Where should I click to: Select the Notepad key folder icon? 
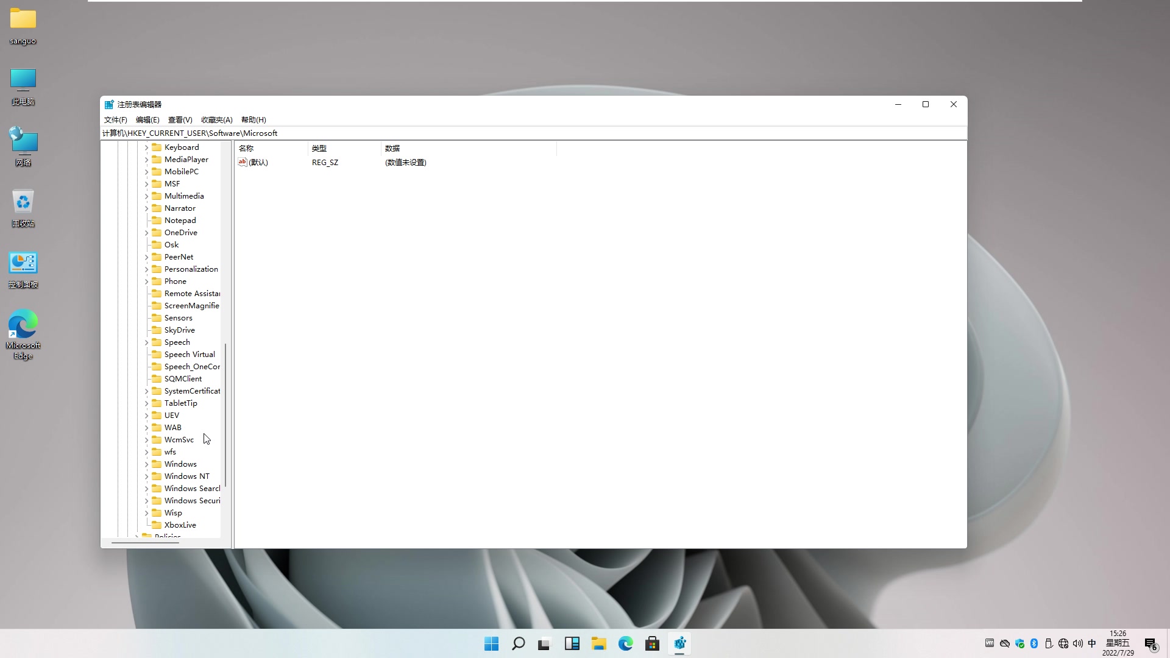coord(157,220)
